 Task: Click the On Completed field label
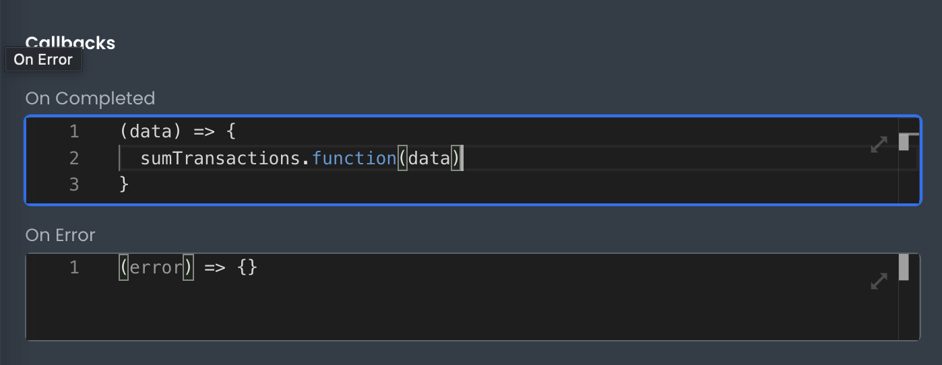(x=90, y=98)
